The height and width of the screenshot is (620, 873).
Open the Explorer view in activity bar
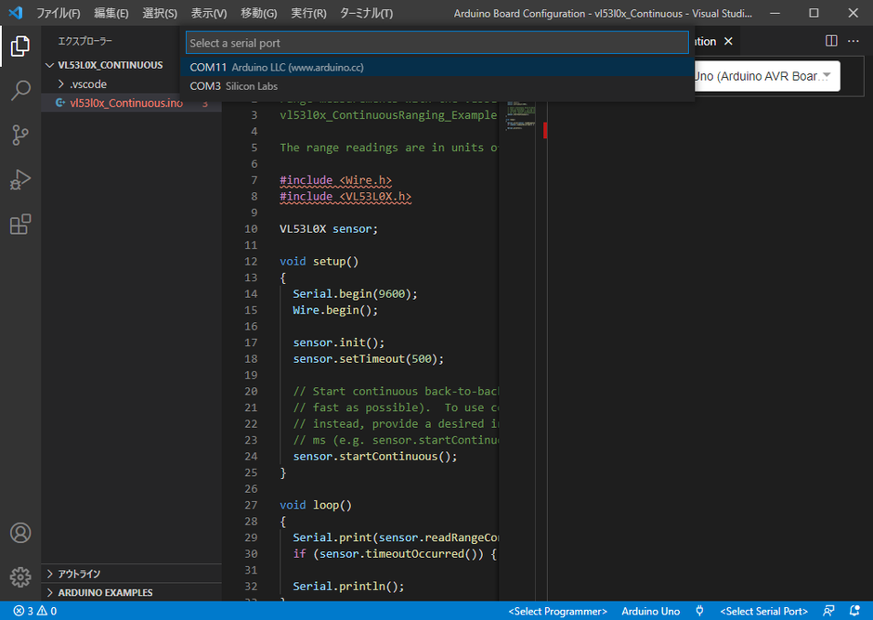tap(20, 46)
